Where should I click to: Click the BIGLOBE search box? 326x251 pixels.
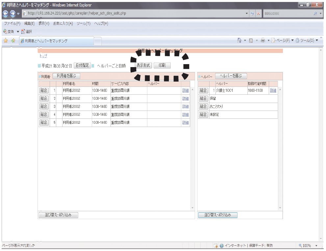click(288, 13)
